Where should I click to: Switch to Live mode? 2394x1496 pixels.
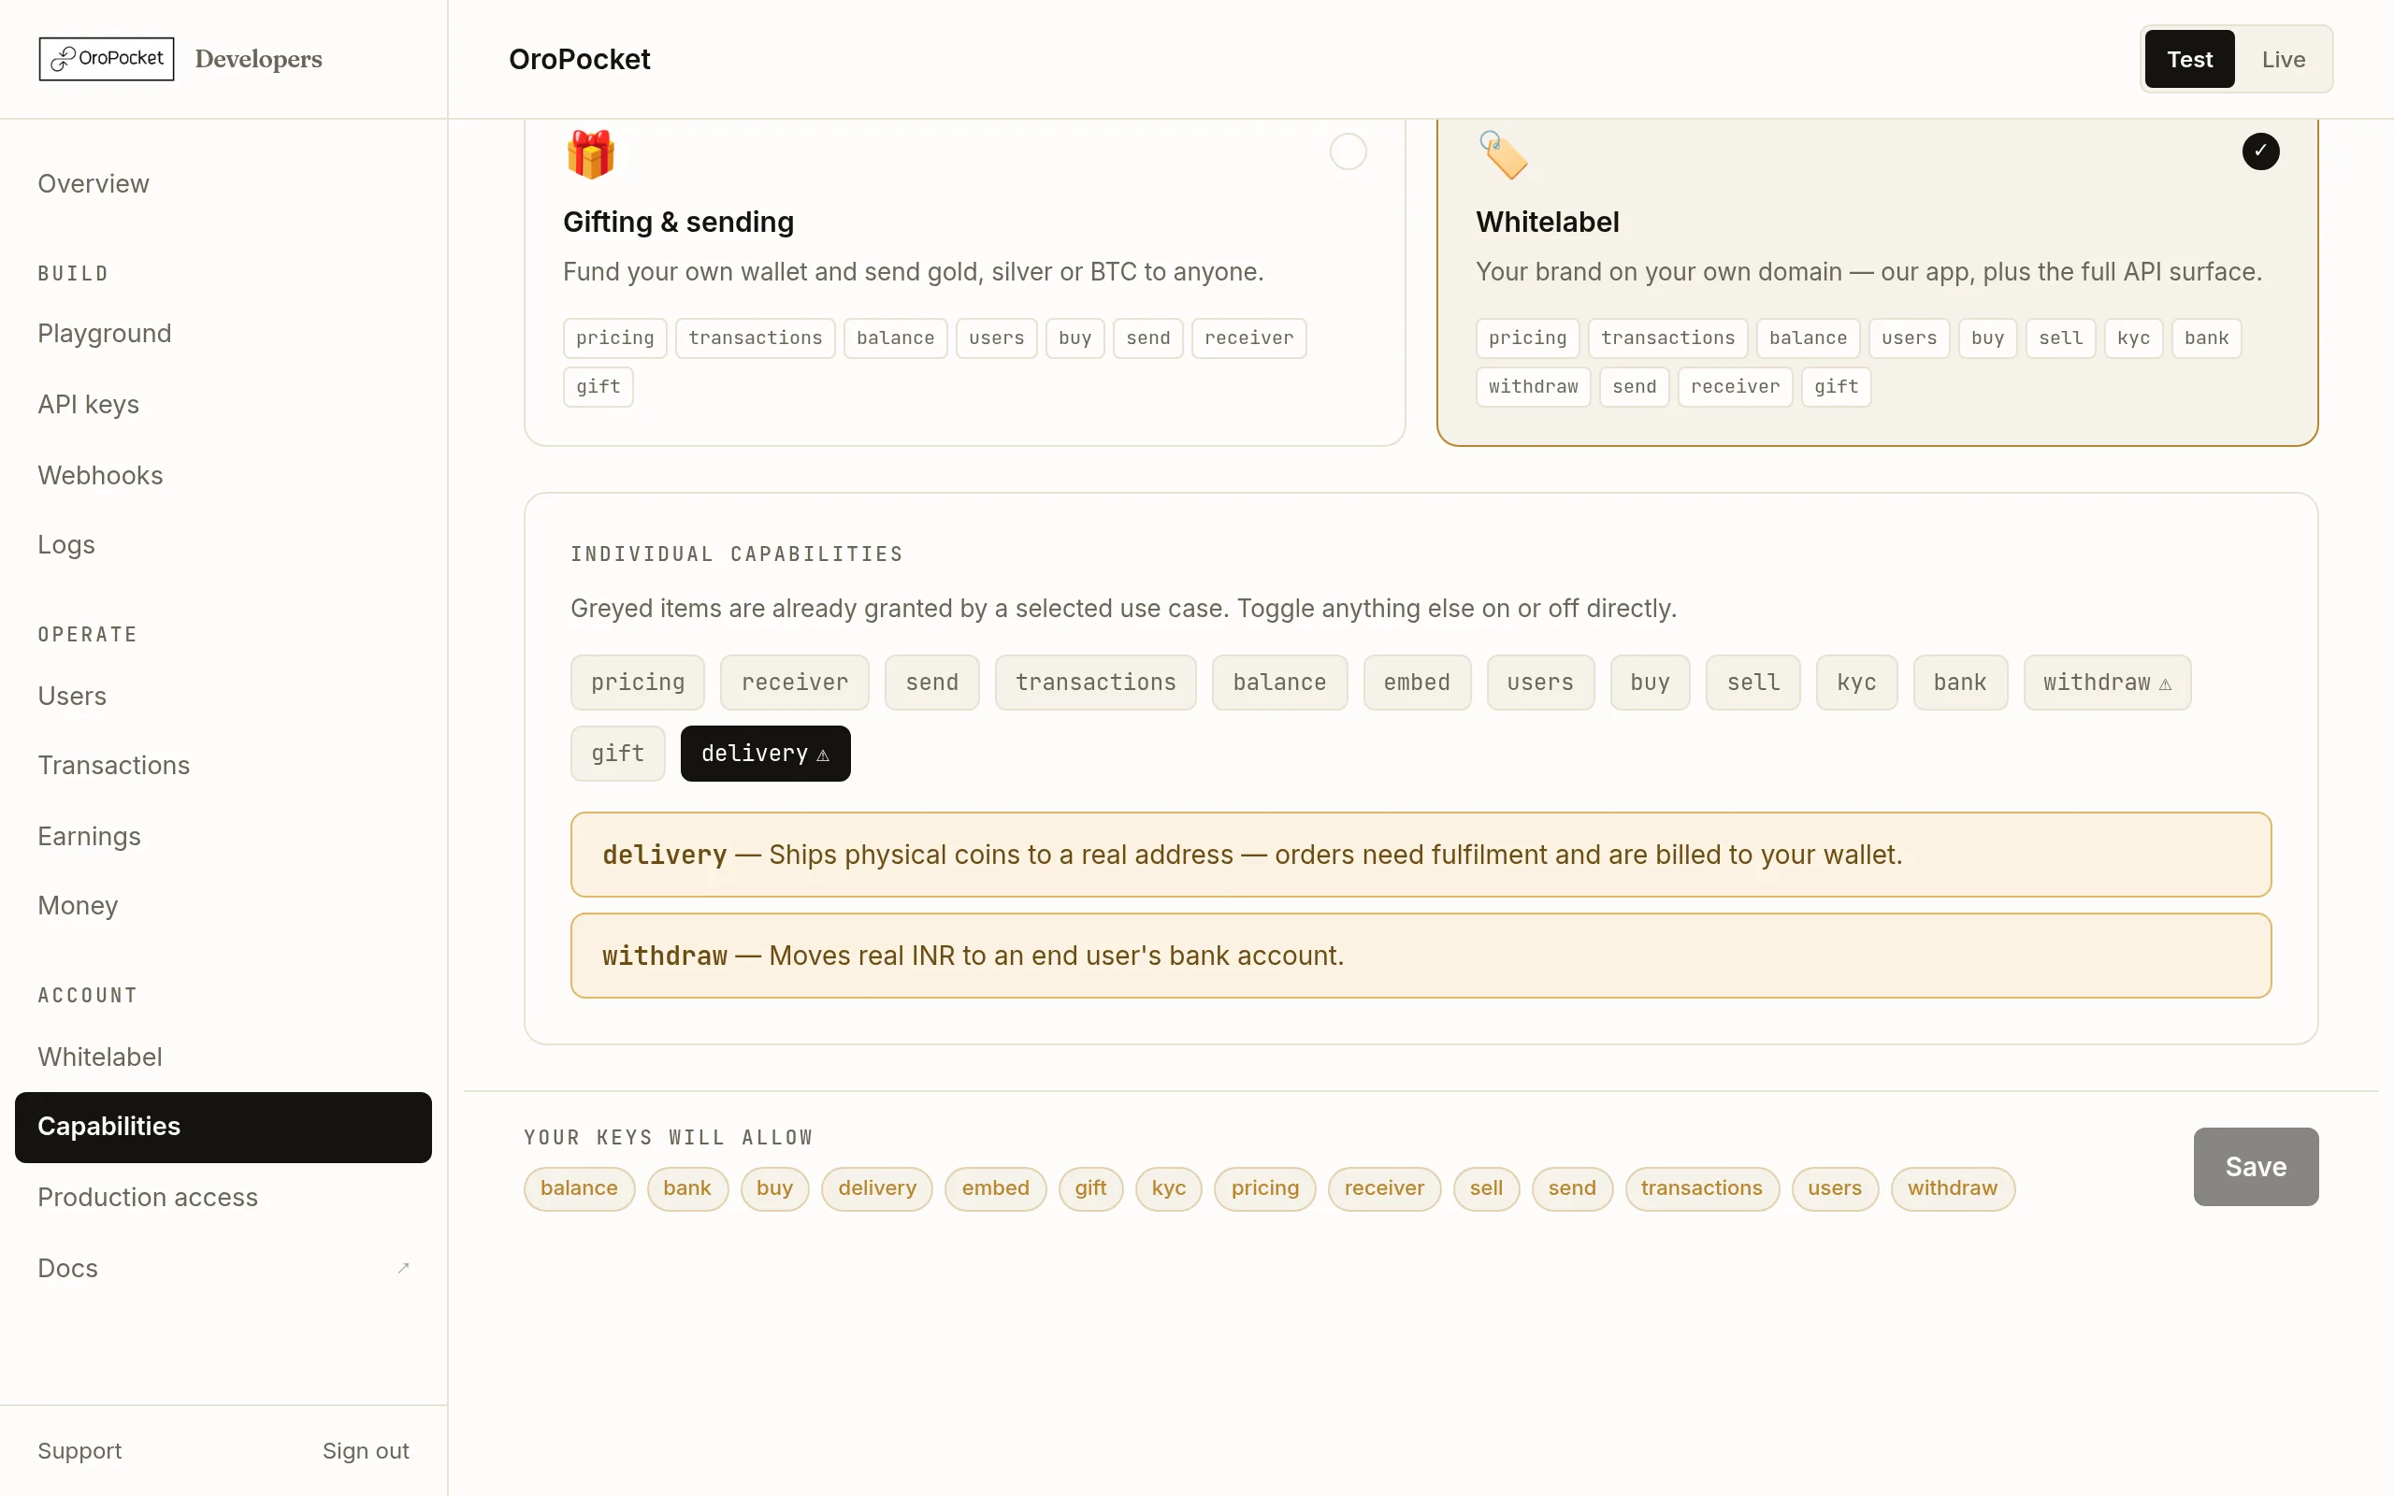(2284, 59)
